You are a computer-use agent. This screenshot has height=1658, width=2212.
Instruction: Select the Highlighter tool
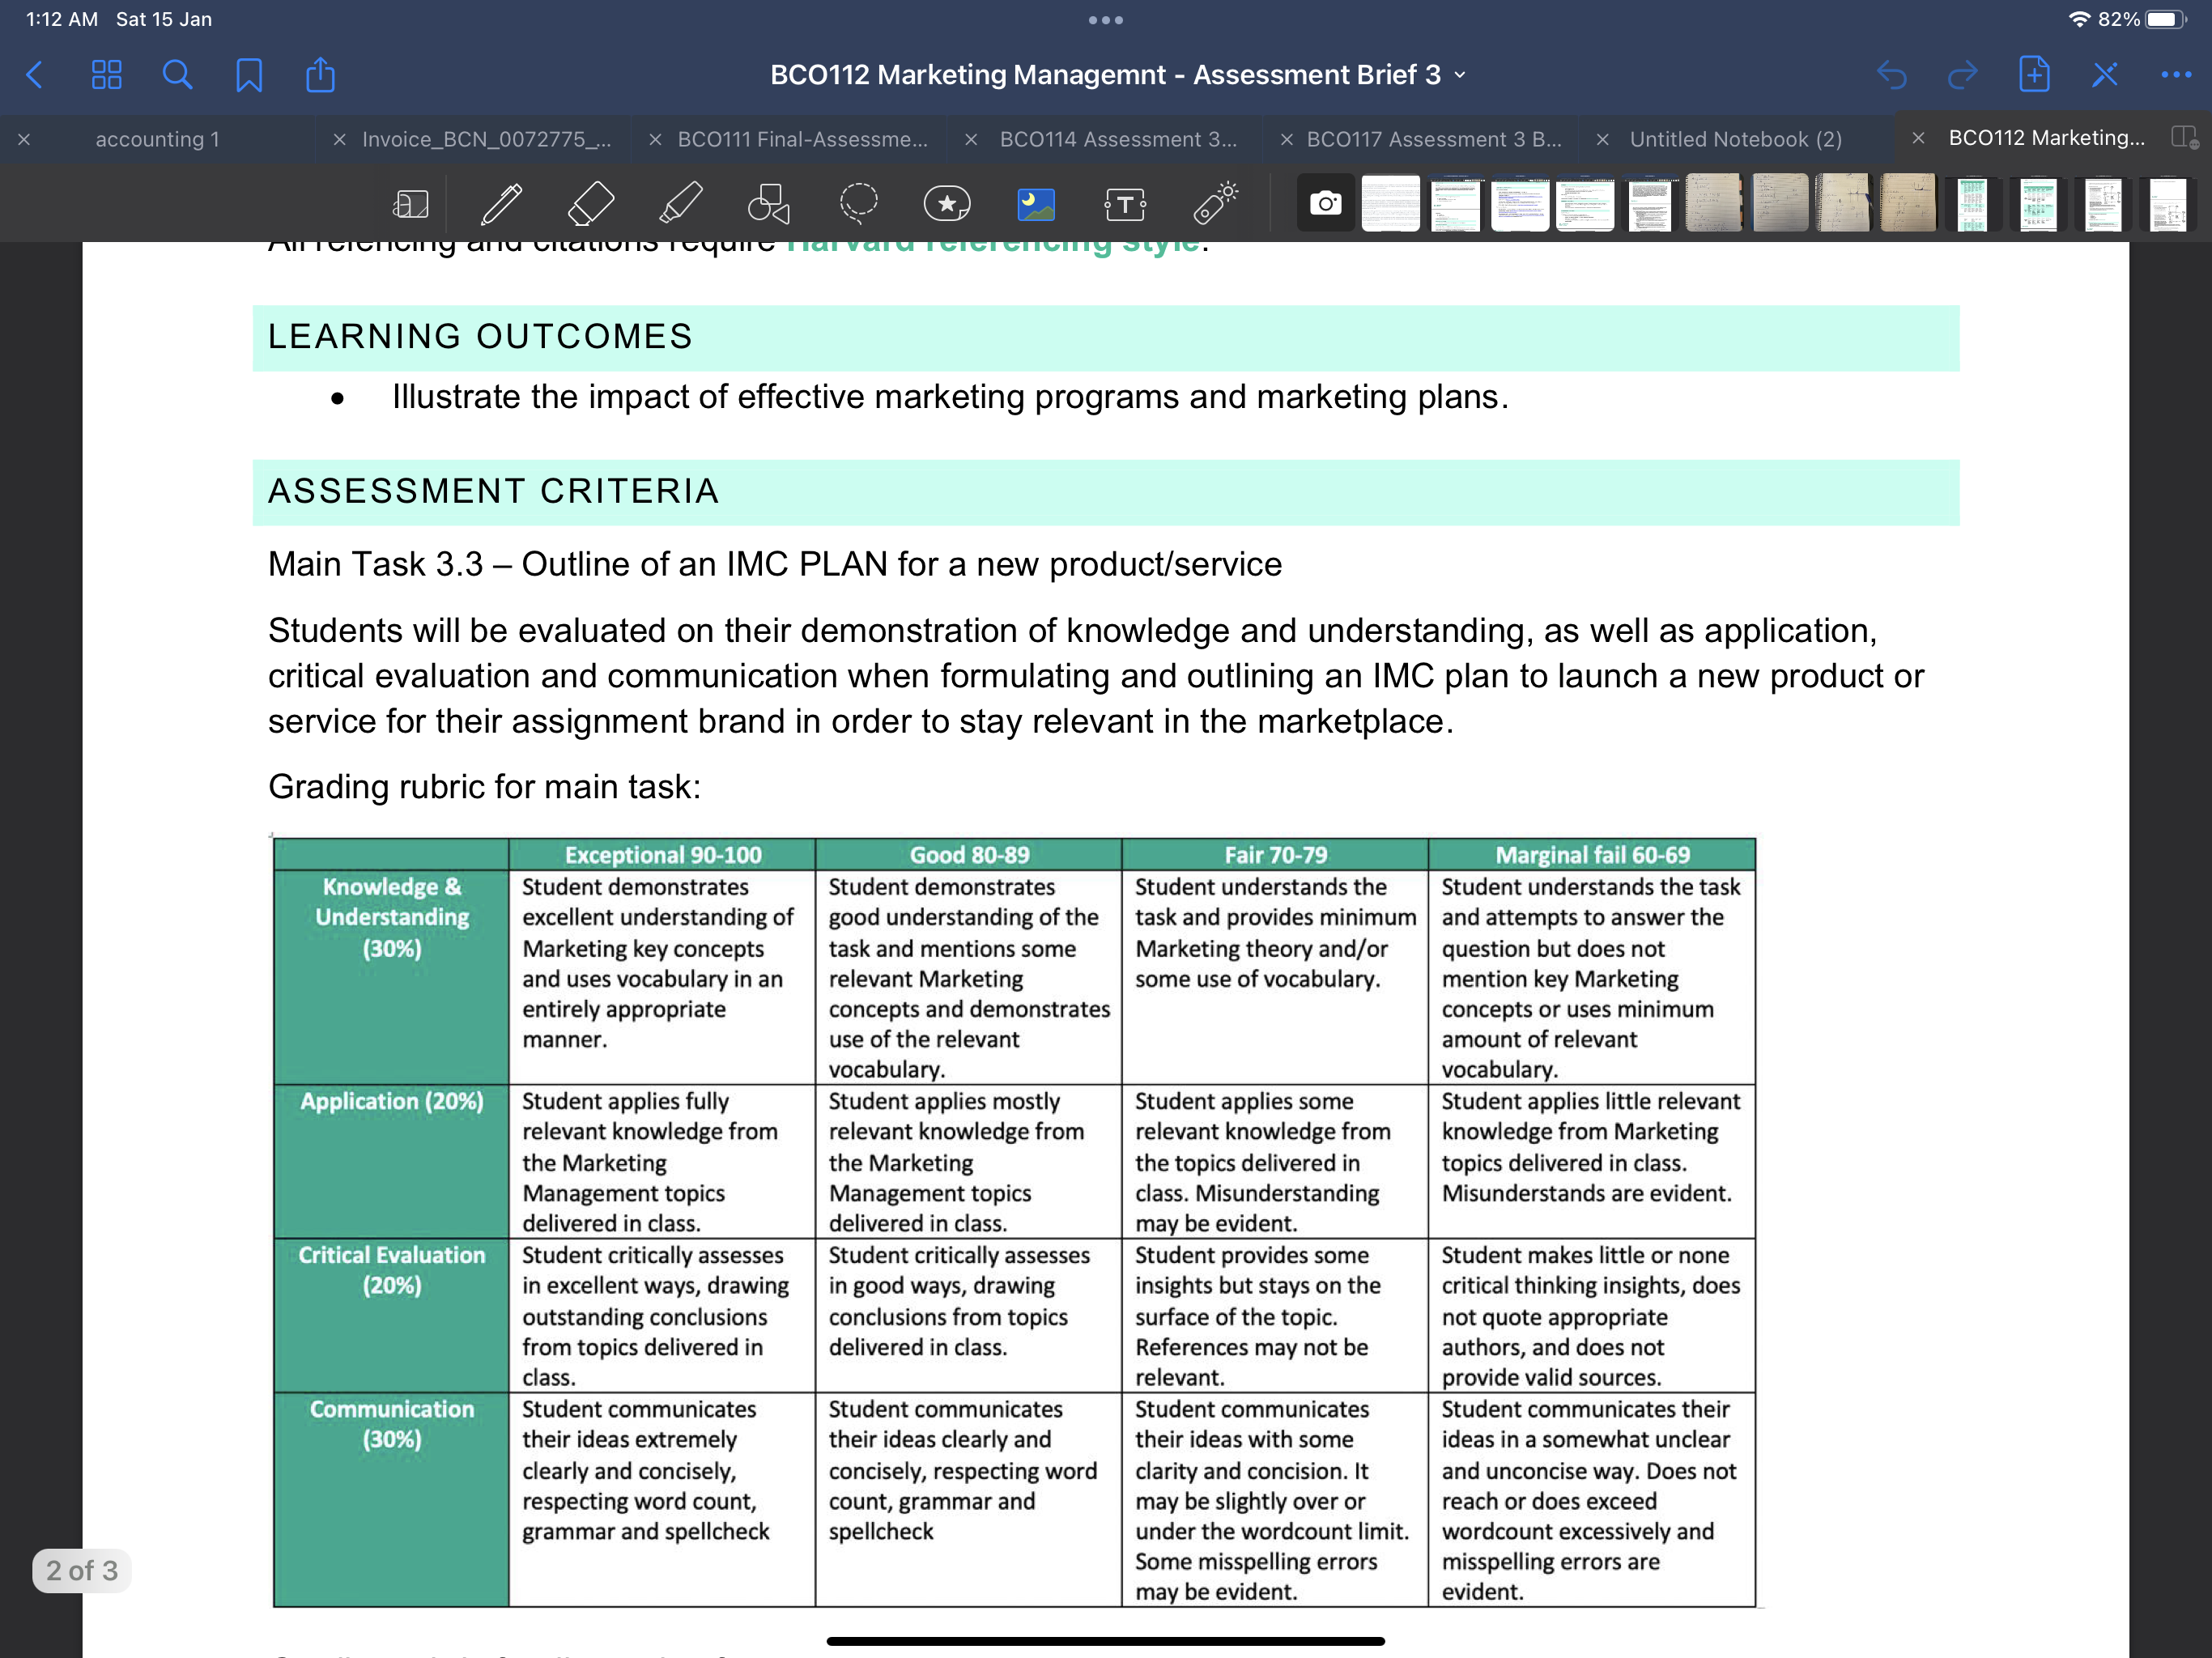[x=681, y=204]
